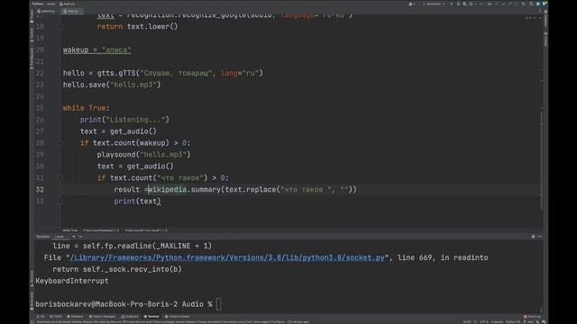The image size is (577, 324).
Task: Open the Git tool window tab
Action: [41, 316]
